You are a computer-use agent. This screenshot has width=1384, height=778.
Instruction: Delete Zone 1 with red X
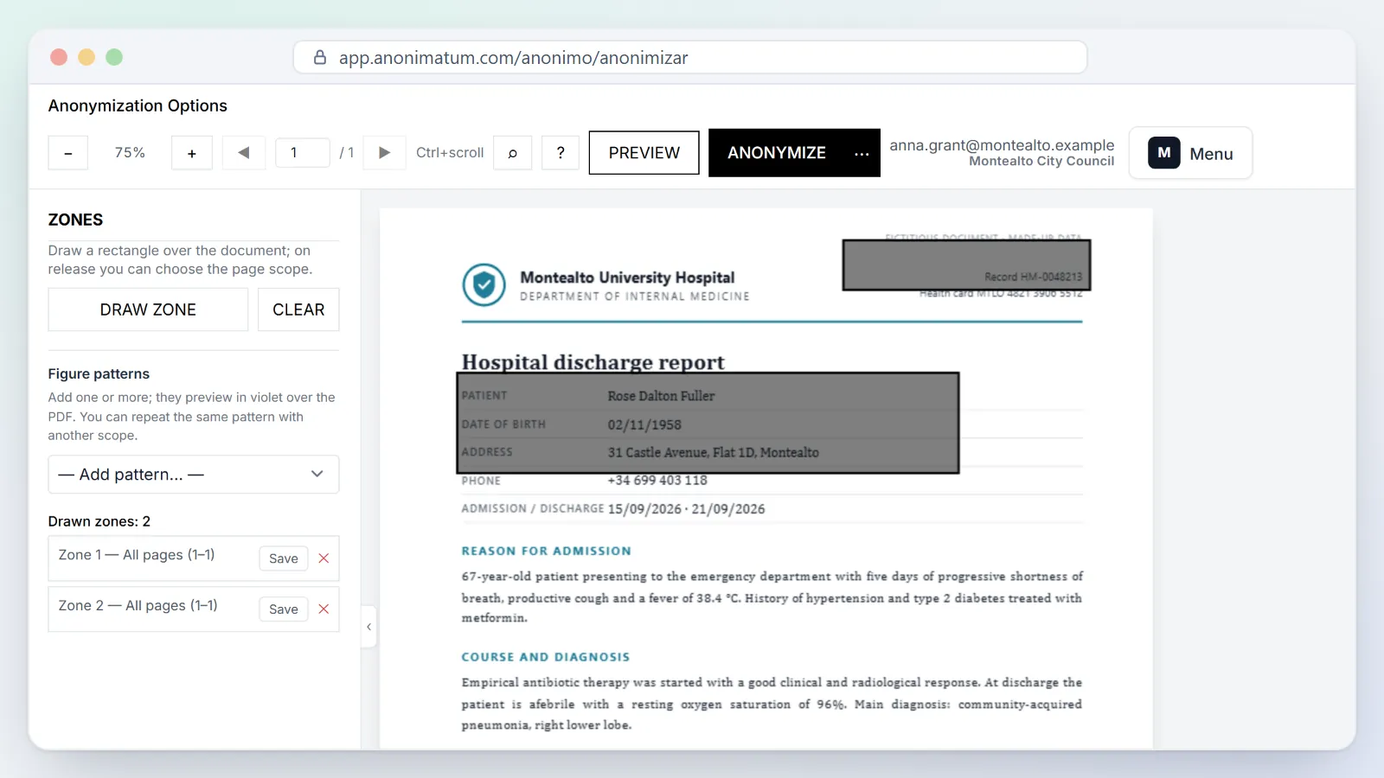(324, 558)
